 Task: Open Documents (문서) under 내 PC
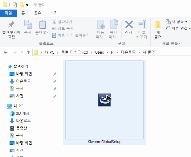tap(17, 135)
